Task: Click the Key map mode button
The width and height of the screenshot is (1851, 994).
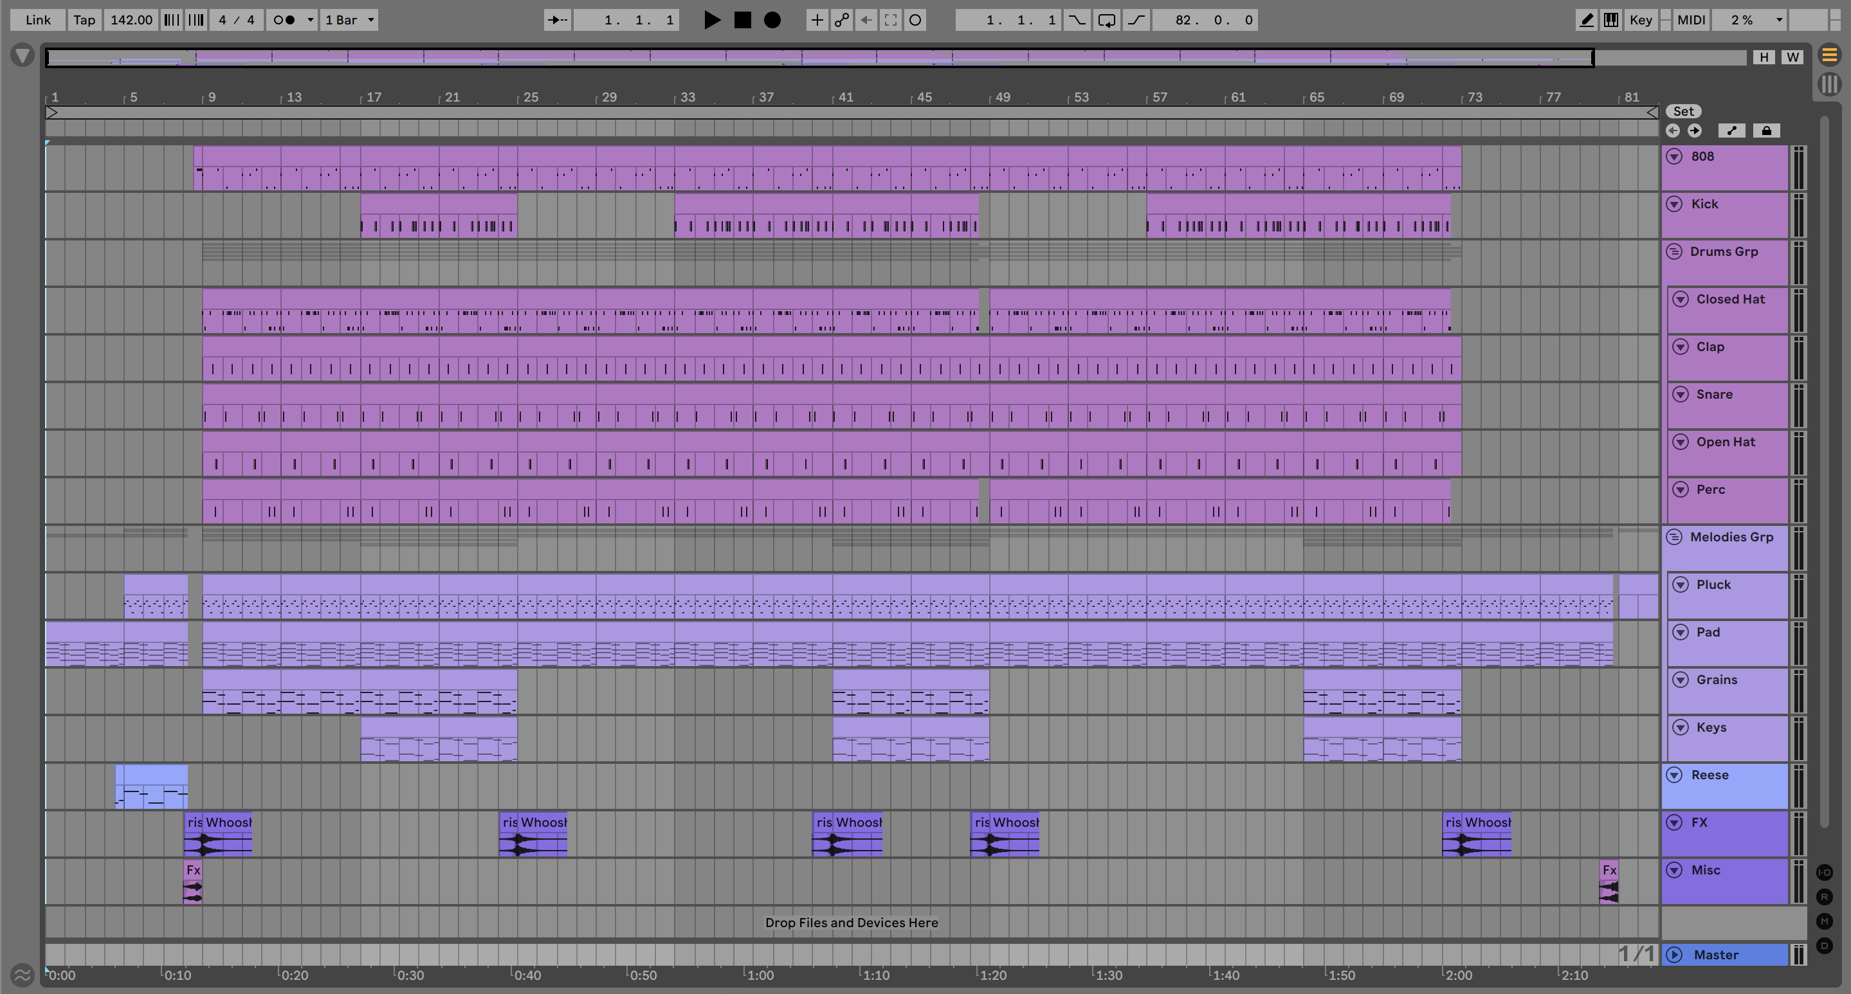Action: point(1641,20)
